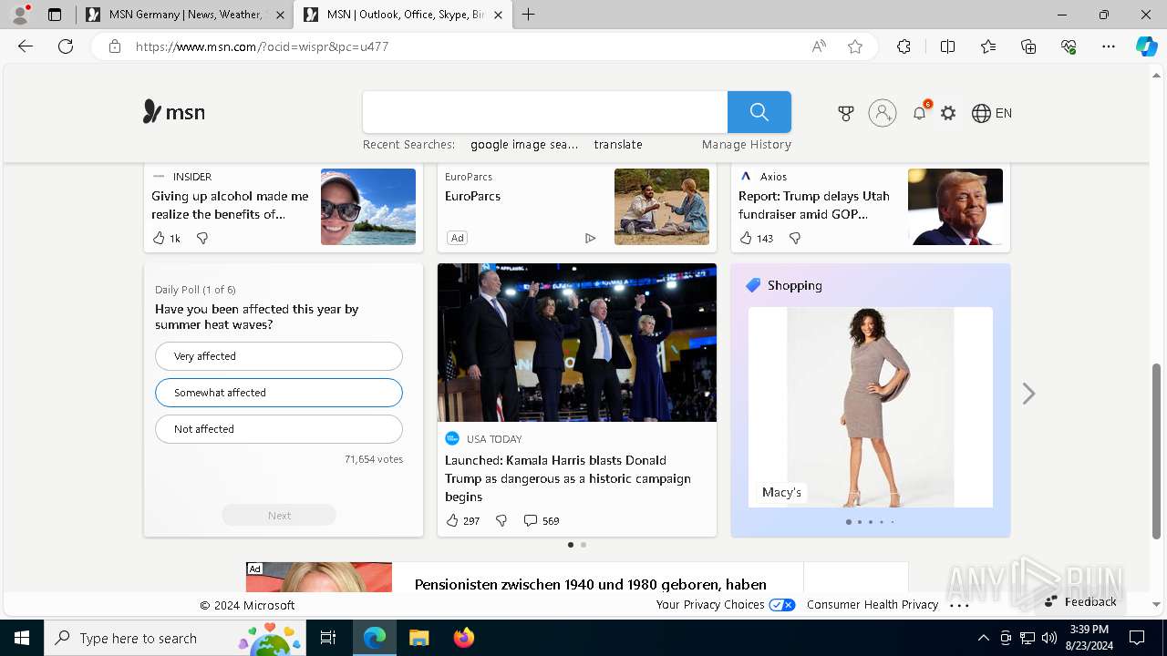Select second carousel dot under news card
Viewport: 1167px width, 656px height.
583,545
